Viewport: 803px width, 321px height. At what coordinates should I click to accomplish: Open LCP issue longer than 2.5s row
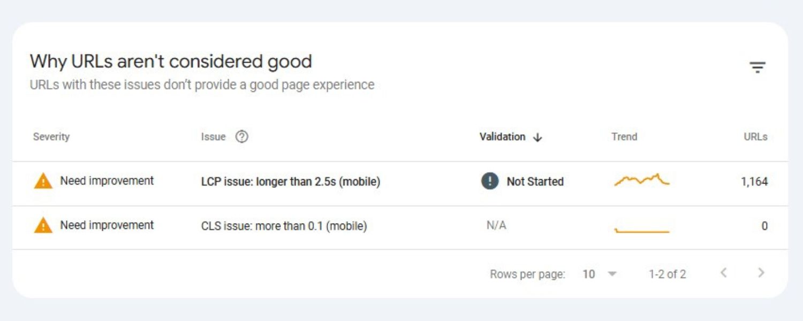point(291,182)
